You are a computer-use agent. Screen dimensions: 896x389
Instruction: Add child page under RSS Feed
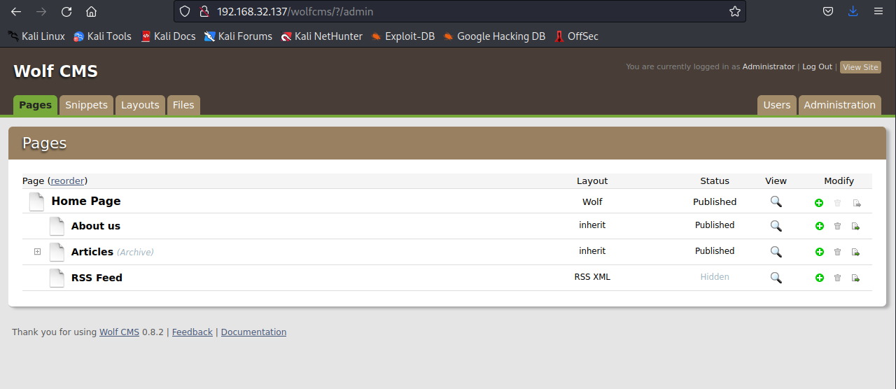click(x=819, y=278)
